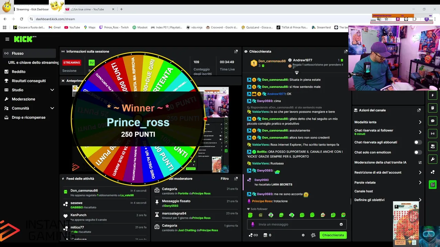Reload the browser page
Viewport: 440px width, 247px height.
[21, 19]
